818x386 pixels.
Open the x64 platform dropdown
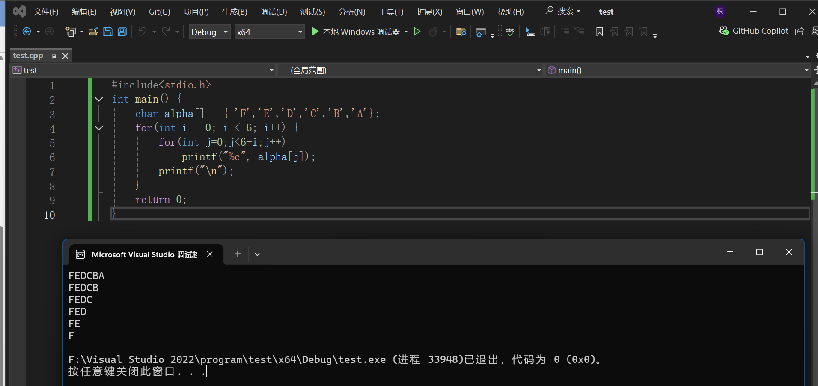coord(270,32)
